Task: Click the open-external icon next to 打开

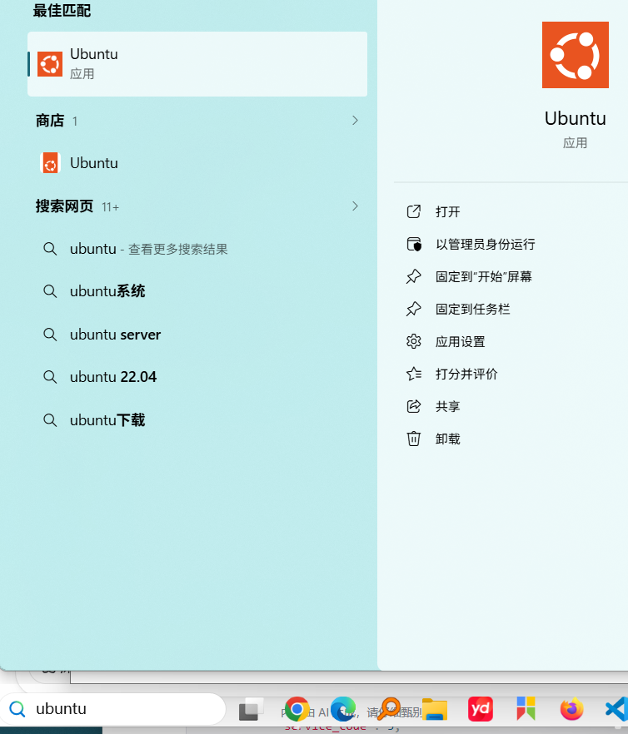Action: (x=414, y=211)
